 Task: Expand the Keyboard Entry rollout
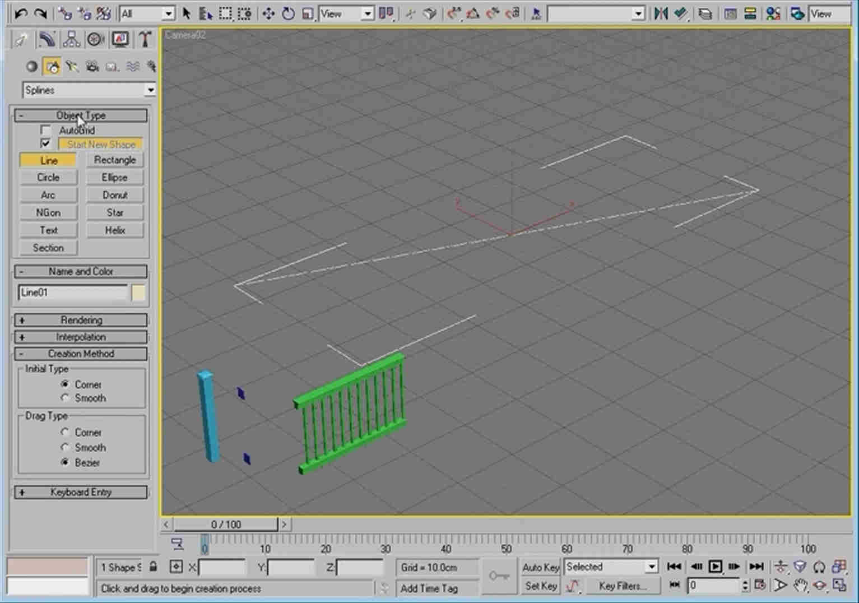(81, 492)
